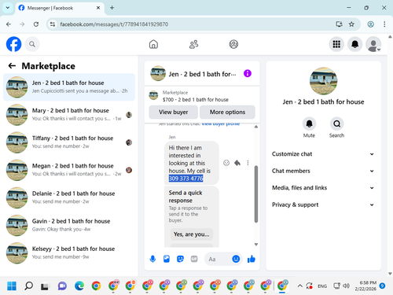Click the More options button
The width and height of the screenshot is (393, 295).
click(227, 112)
